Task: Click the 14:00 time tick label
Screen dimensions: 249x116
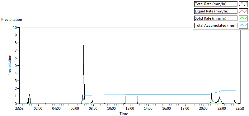Action: [148, 109]
